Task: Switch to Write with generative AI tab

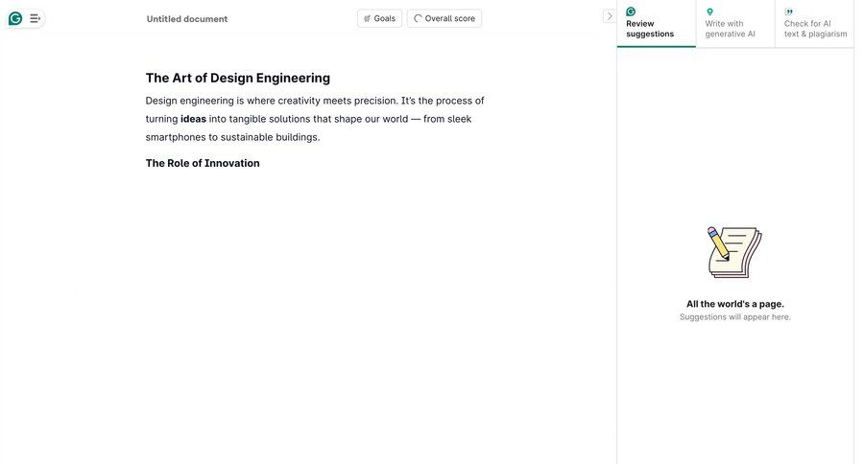Action: point(735,24)
